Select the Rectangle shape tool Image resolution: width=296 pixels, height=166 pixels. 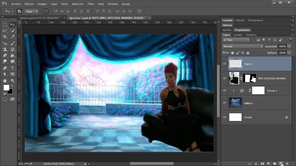(x=12, y=74)
